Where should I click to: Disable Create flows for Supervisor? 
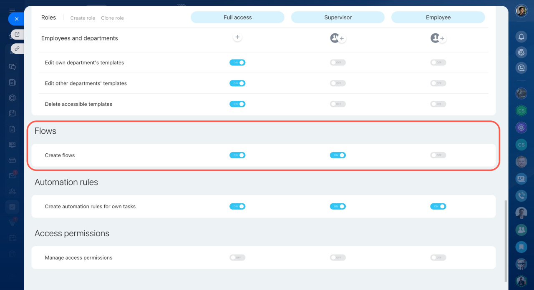tap(338, 155)
